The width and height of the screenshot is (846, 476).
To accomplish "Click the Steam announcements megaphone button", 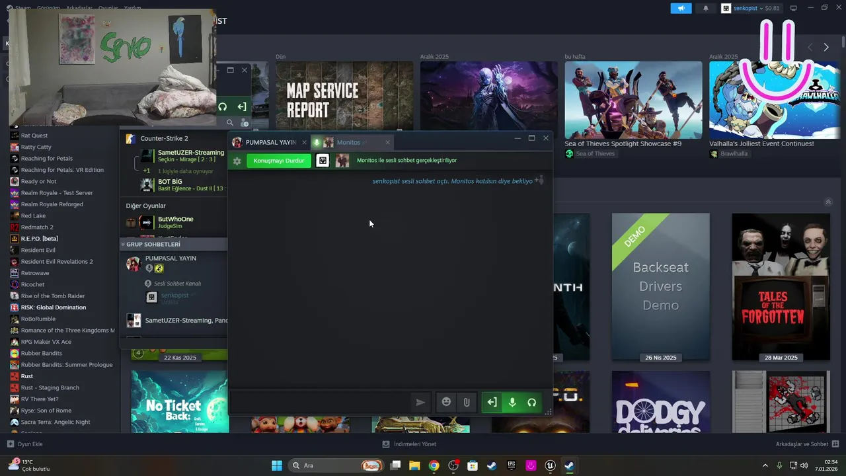I will pyautogui.click(x=681, y=8).
